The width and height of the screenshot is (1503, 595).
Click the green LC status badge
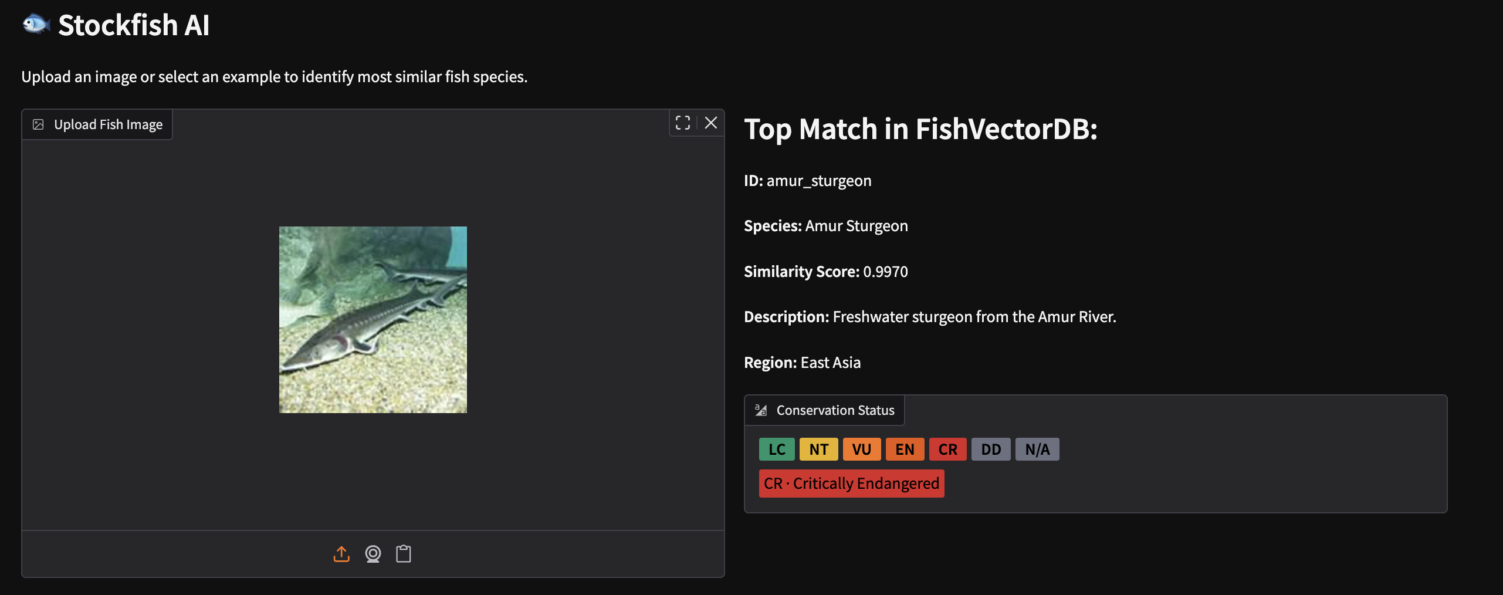(777, 449)
